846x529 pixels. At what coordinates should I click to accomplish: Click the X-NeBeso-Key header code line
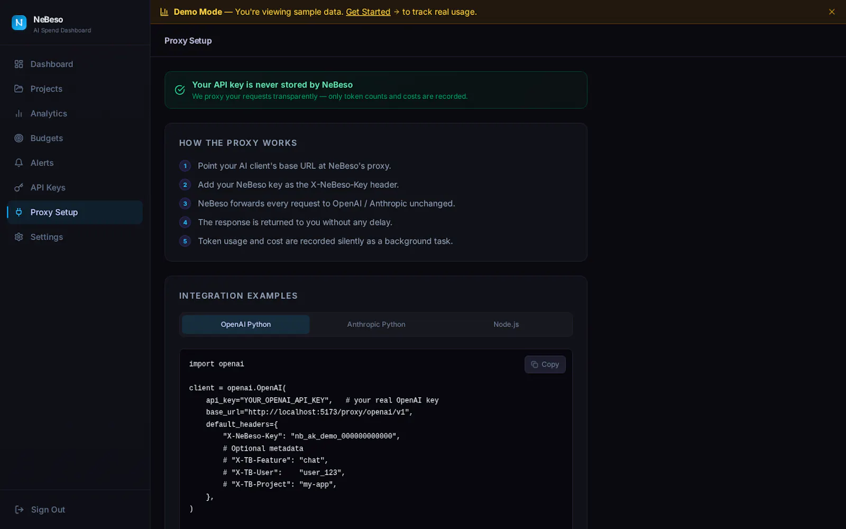(x=311, y=436)
